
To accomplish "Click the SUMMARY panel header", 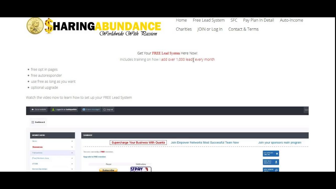I will (x=195, y=135).
